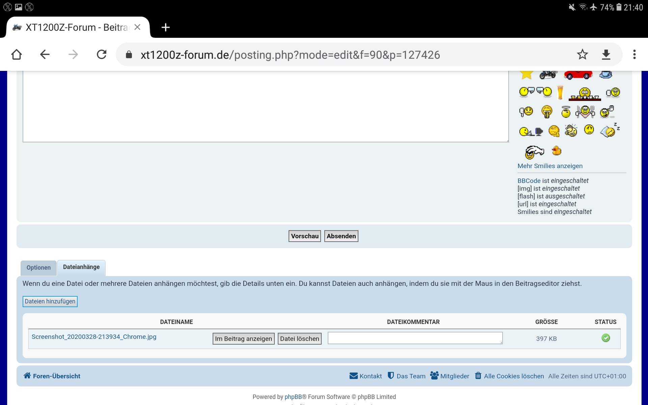The height and width of the screenshot is (405, 648).
Task: Switch to Optionen tab
Action: click(x=38, y=268)
